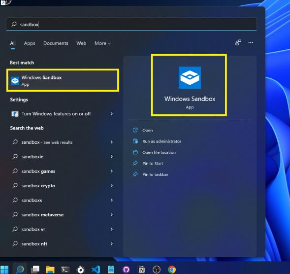Click the Windows Start button
Image resolution: width=290 pixels, height=274 pixels.
4,270
